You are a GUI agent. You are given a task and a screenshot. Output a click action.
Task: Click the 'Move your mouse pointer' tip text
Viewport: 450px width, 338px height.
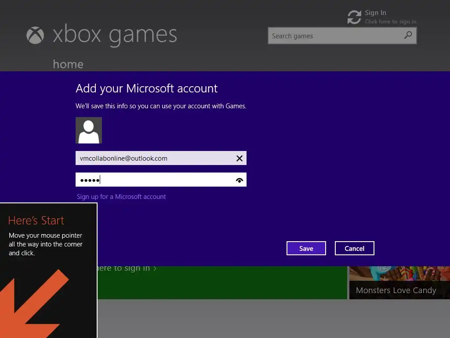pos(45,244)
